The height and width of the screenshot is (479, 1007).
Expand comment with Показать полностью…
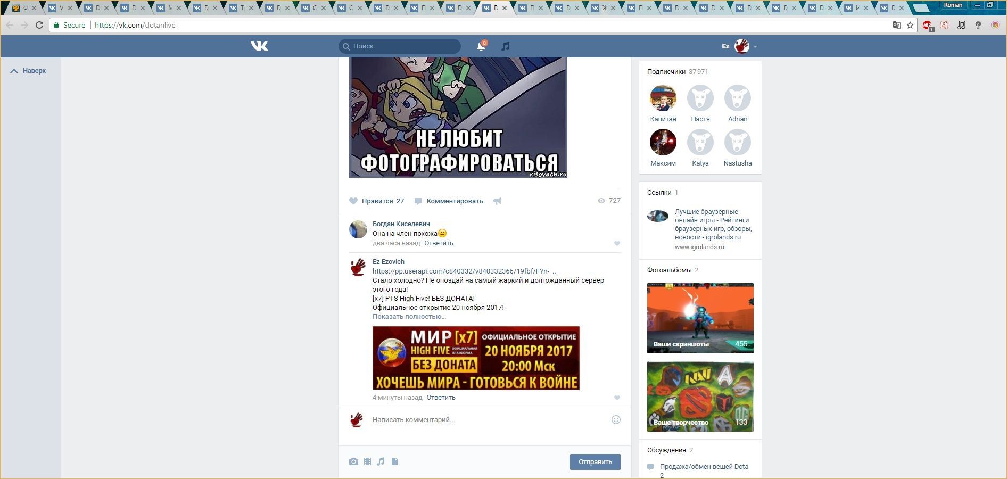pyautogui.click(x=409, y=317)
